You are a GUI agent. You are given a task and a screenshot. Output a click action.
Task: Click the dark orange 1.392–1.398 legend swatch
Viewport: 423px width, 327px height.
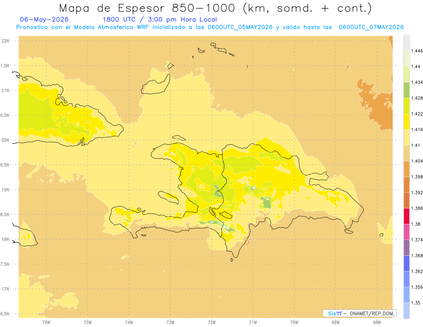point(406,184)
